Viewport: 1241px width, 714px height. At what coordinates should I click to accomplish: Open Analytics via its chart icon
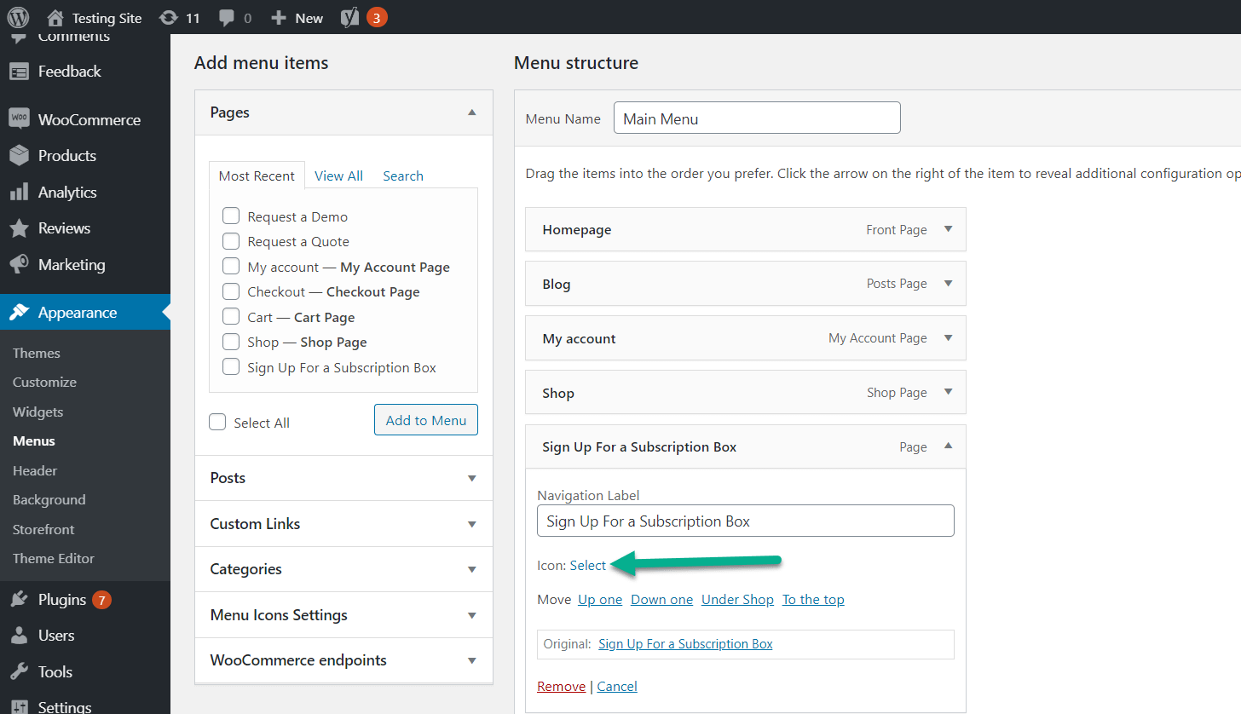pos(19,192)
